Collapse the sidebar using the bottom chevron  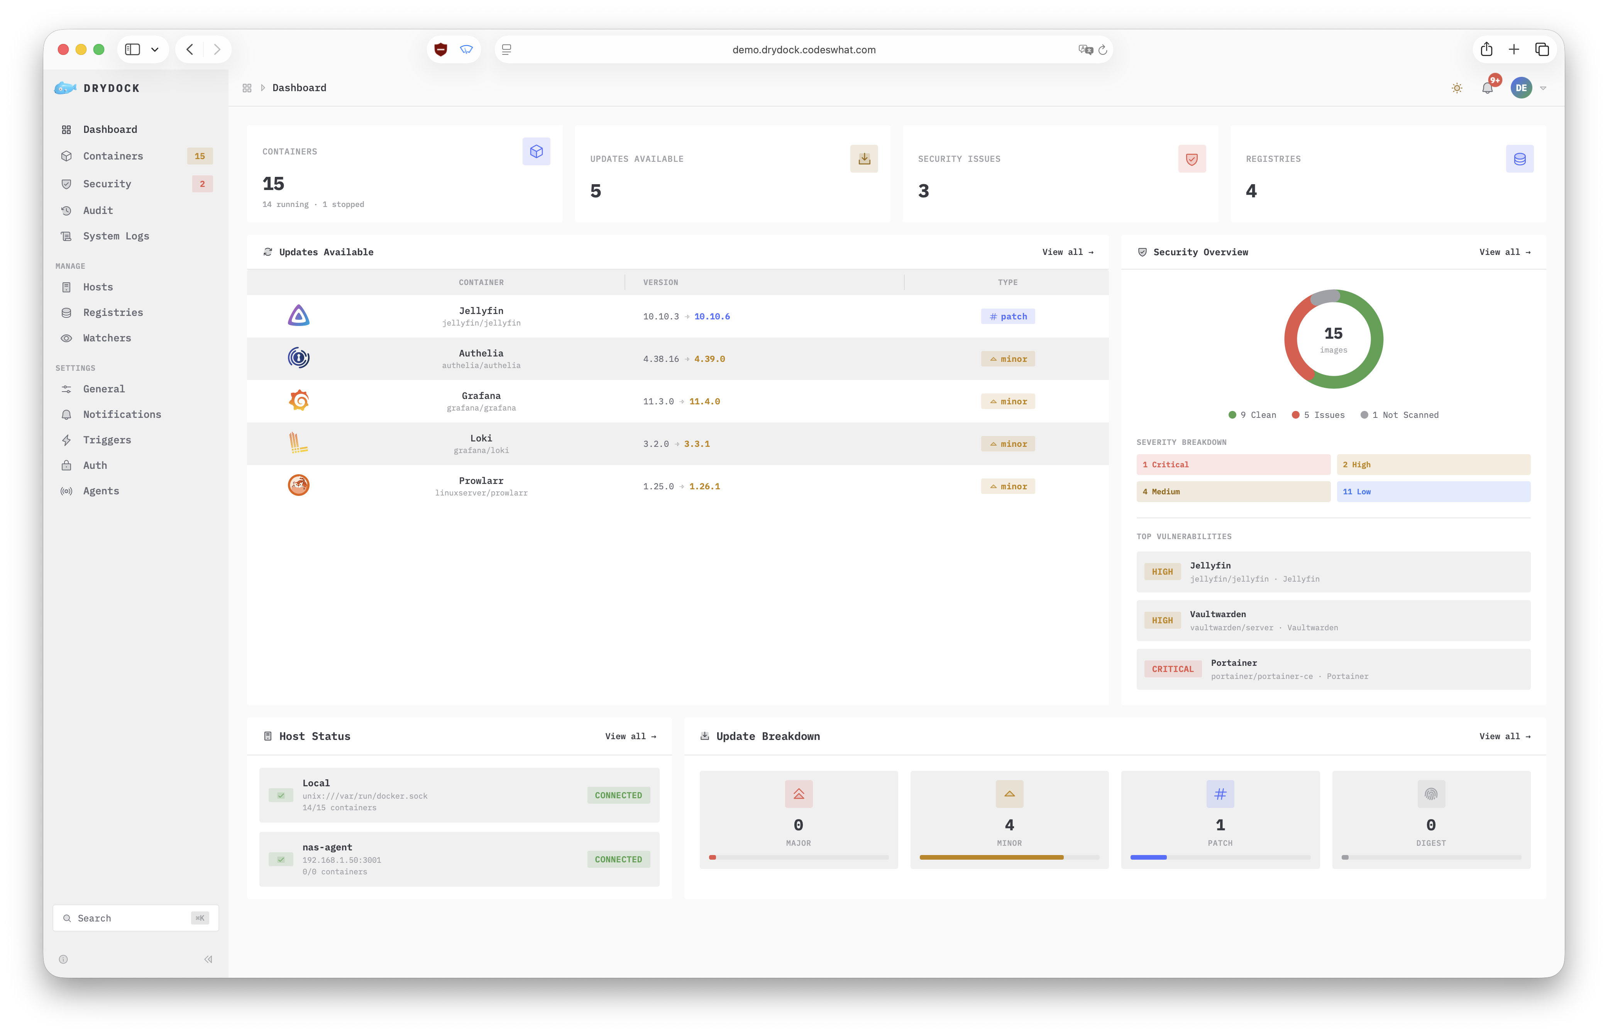(x=208, y=959)
